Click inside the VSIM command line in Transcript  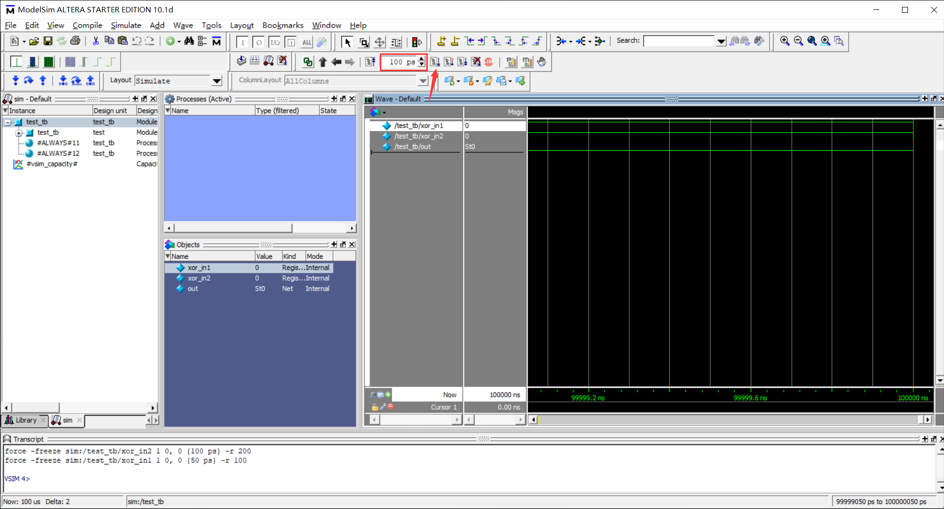[99, 478]
